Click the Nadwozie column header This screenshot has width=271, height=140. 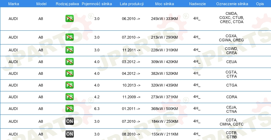coord(198,4)
